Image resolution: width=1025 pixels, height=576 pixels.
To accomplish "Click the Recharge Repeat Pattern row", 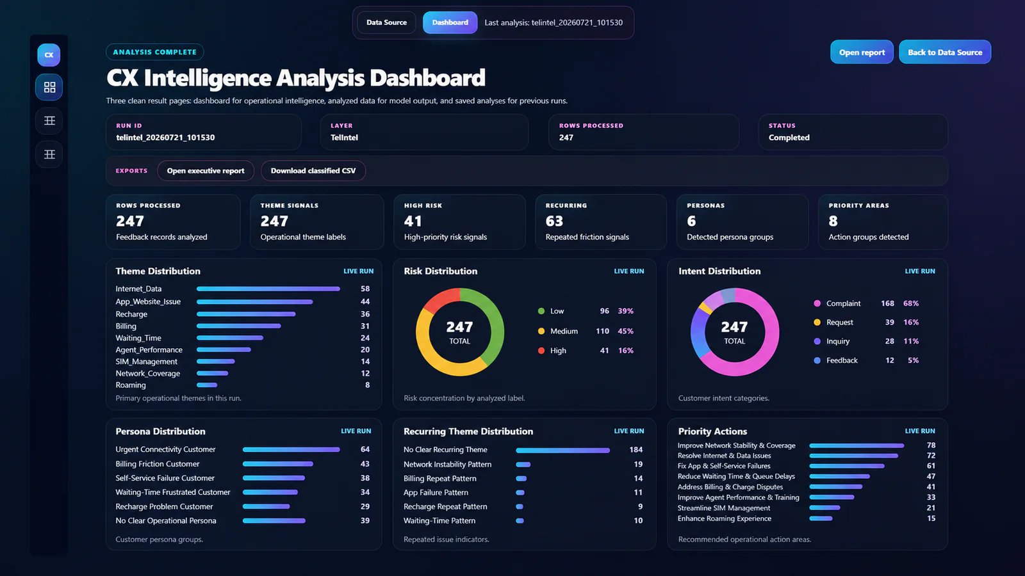I will tap(523, 507).
